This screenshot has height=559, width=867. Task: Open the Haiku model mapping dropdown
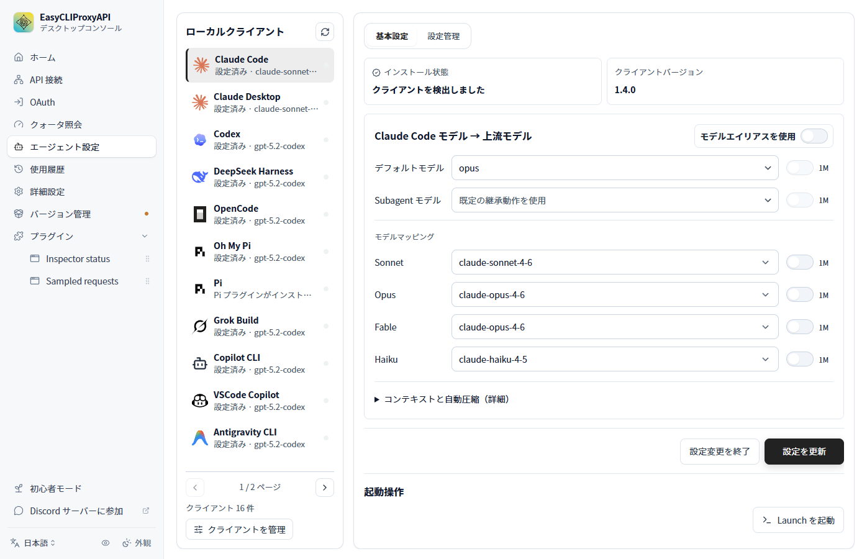(615, 359)
